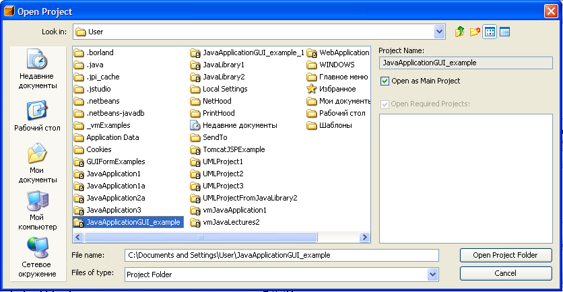Select the .jpi_cache folder

96,77
